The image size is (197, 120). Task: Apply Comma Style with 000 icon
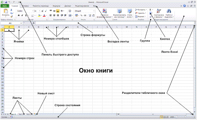(x=85, y=15)
